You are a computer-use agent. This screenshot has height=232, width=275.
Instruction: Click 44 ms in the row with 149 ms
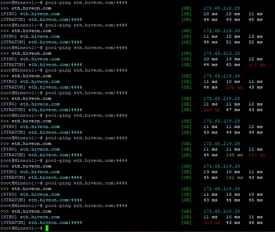pyautogui.click(x=210, y=155)
